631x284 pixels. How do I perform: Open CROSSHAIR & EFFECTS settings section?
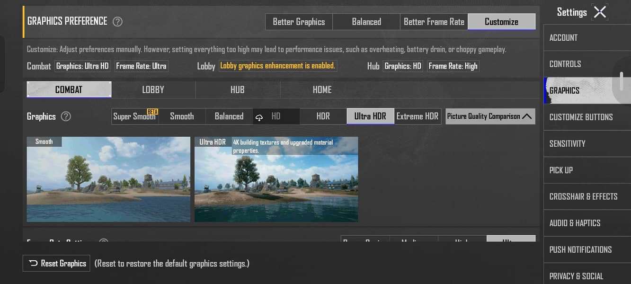click(x=587, y=196)
